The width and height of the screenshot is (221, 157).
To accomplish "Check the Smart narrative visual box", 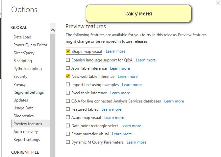I will pos(68,134).
